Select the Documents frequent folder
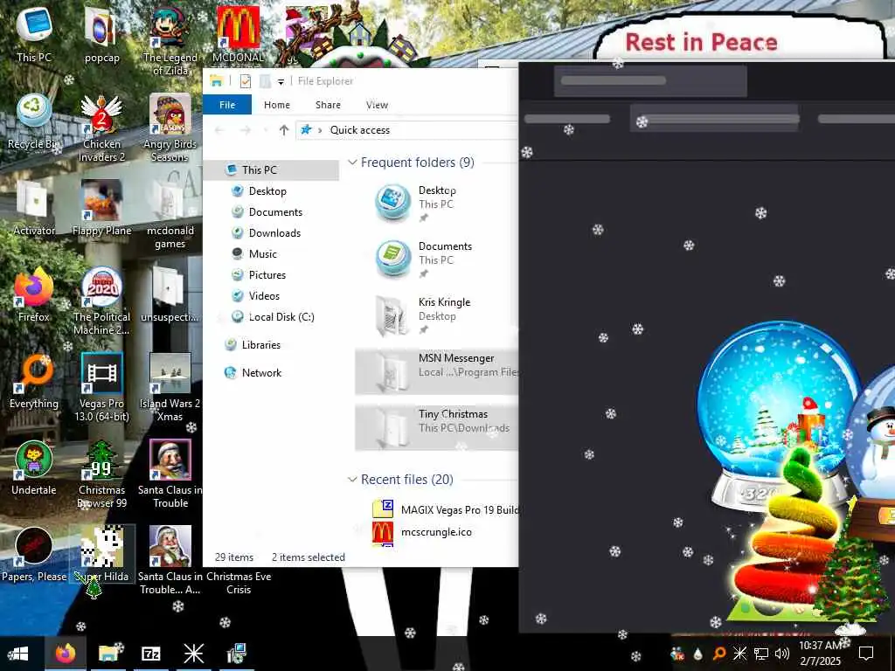The width and height of the screenshot is (895, 671). 437,259
